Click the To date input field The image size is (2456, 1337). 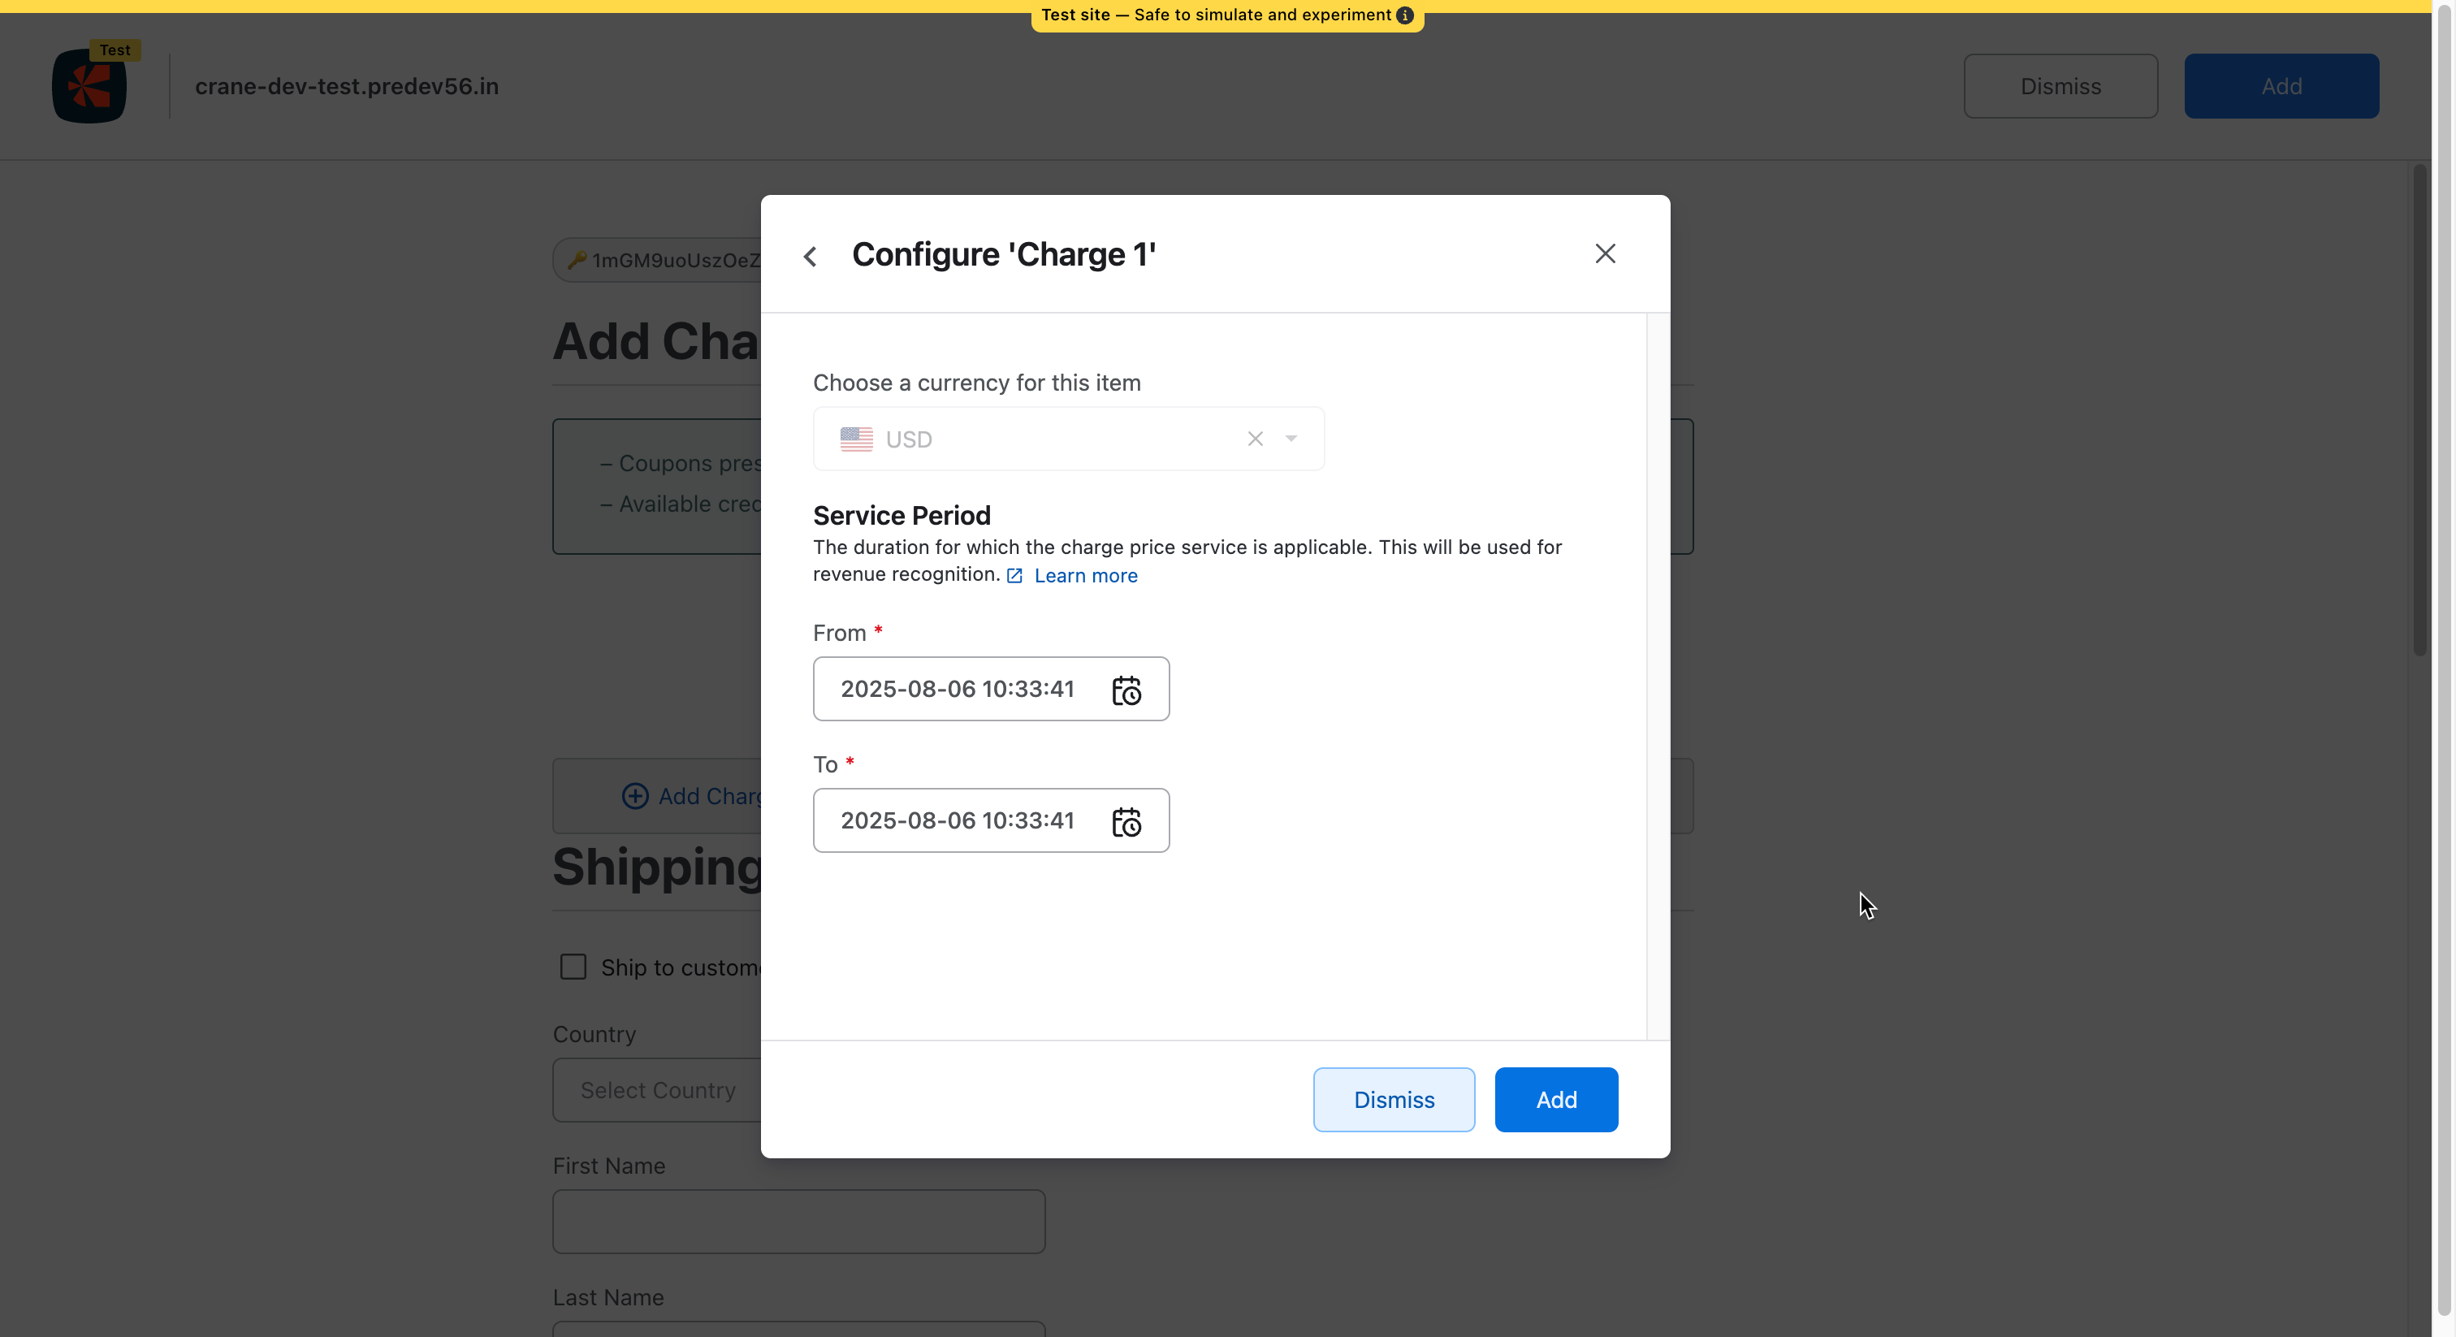958,821
